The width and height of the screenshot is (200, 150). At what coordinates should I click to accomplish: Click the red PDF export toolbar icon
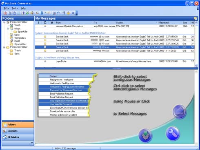pos(5,13)
